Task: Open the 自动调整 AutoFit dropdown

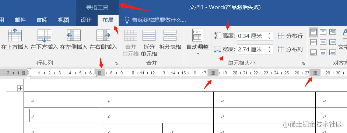Action: click(197, 42)
